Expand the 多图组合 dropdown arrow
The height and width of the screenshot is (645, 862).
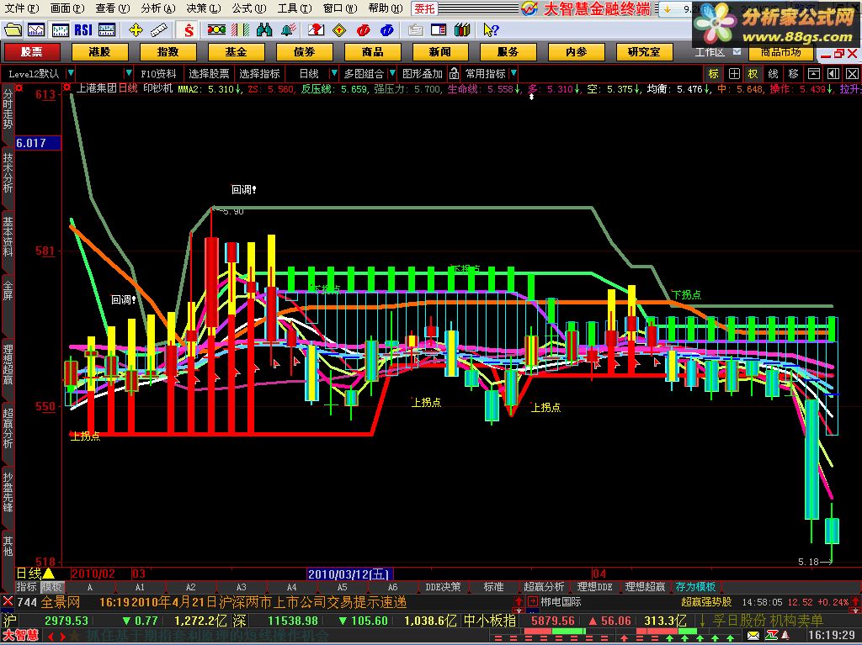392,73
